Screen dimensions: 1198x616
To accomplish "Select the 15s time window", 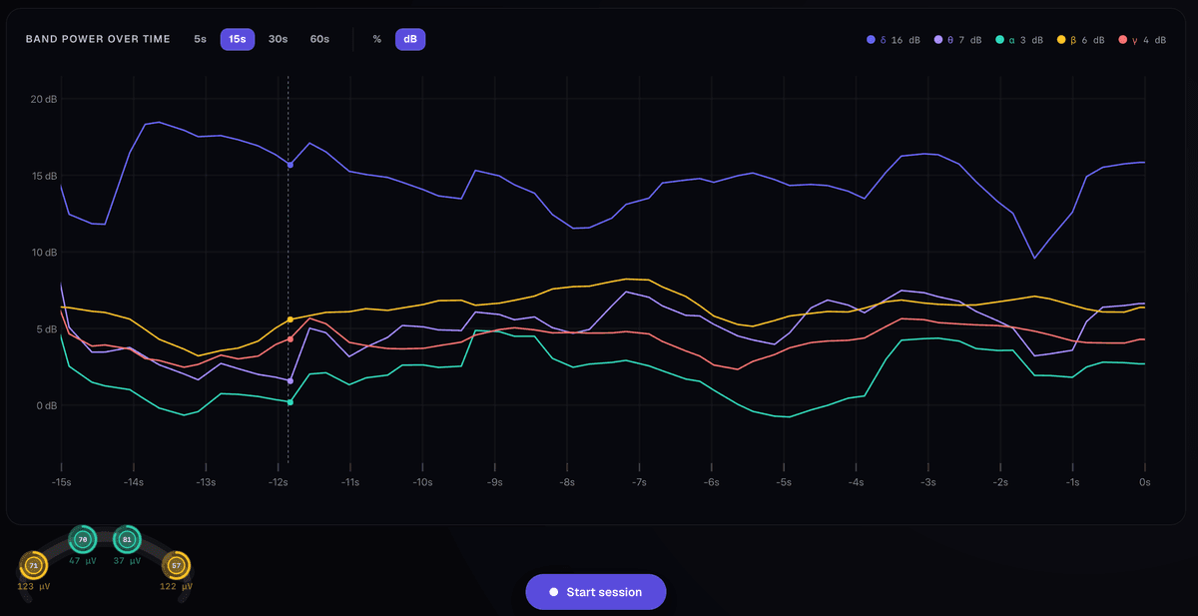I will [238, 39].
